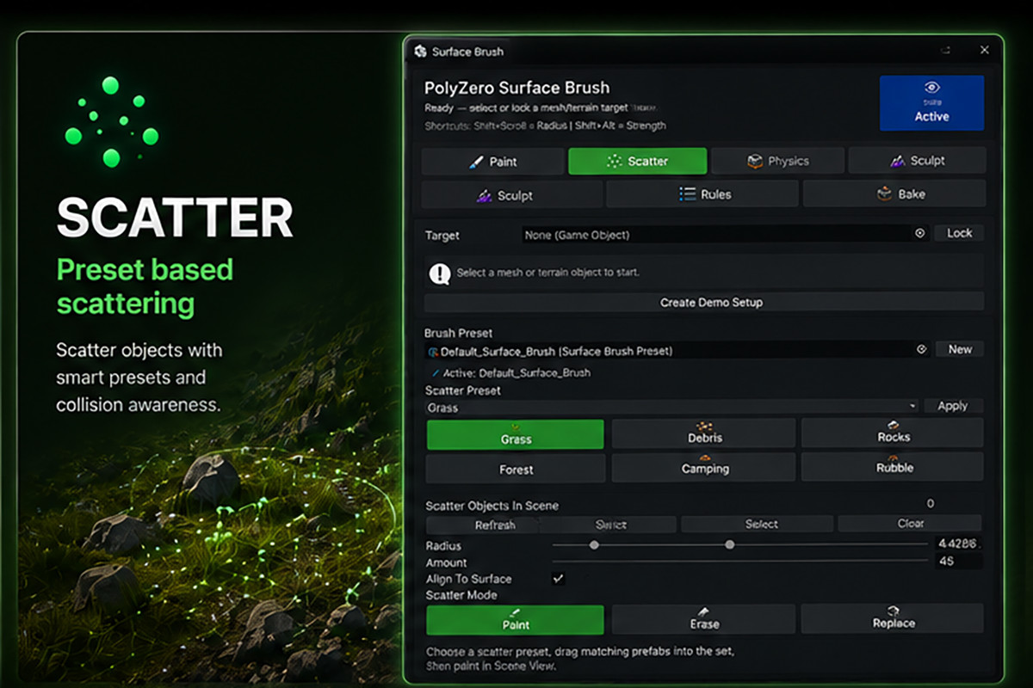Click the 'Scatter Objects In Scene' label

click(492, 506)
